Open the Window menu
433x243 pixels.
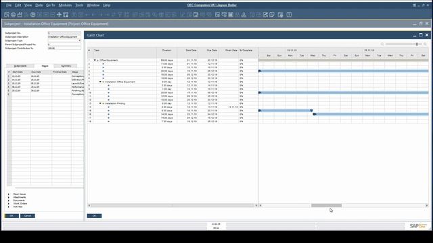click(93, 5)
